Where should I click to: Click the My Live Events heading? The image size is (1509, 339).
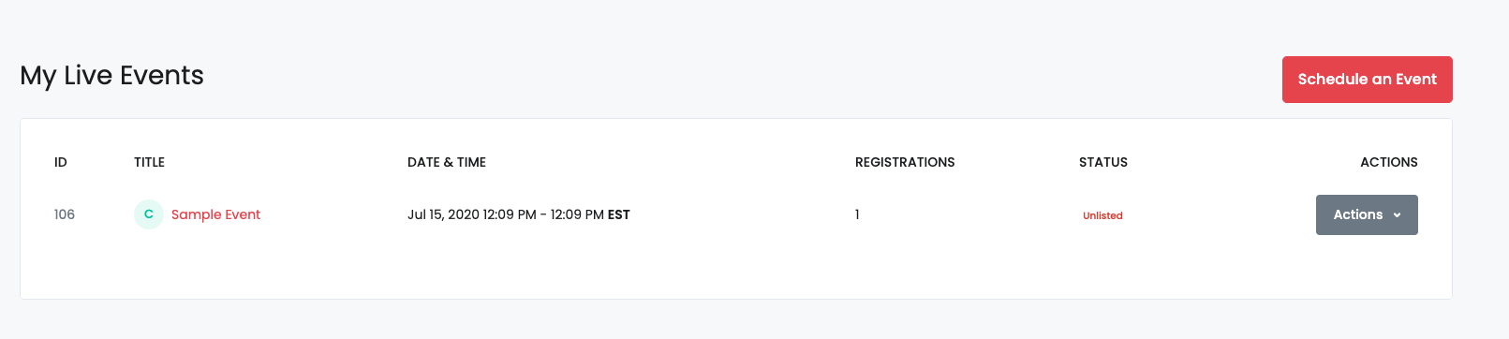112,76
